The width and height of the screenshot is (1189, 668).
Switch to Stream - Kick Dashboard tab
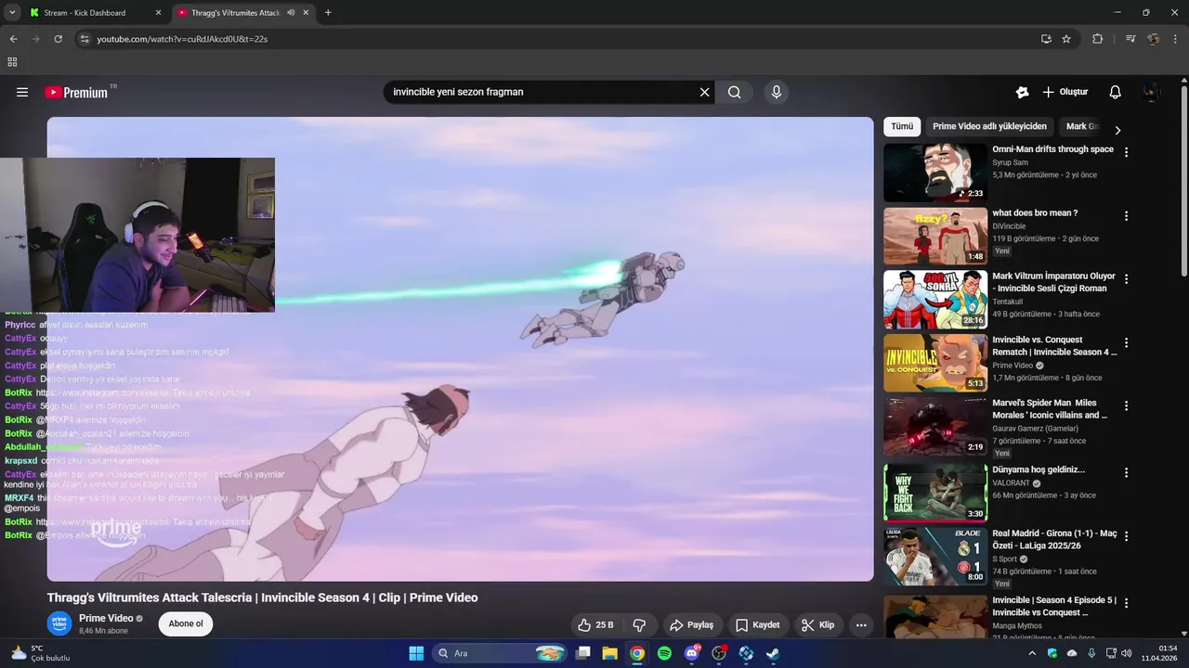[x=85, y=13]
